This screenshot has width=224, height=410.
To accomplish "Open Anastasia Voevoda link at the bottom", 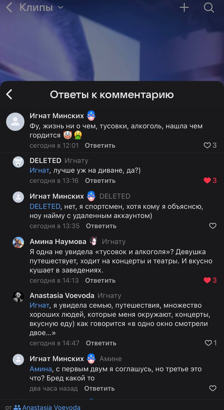I will [51, 407].
